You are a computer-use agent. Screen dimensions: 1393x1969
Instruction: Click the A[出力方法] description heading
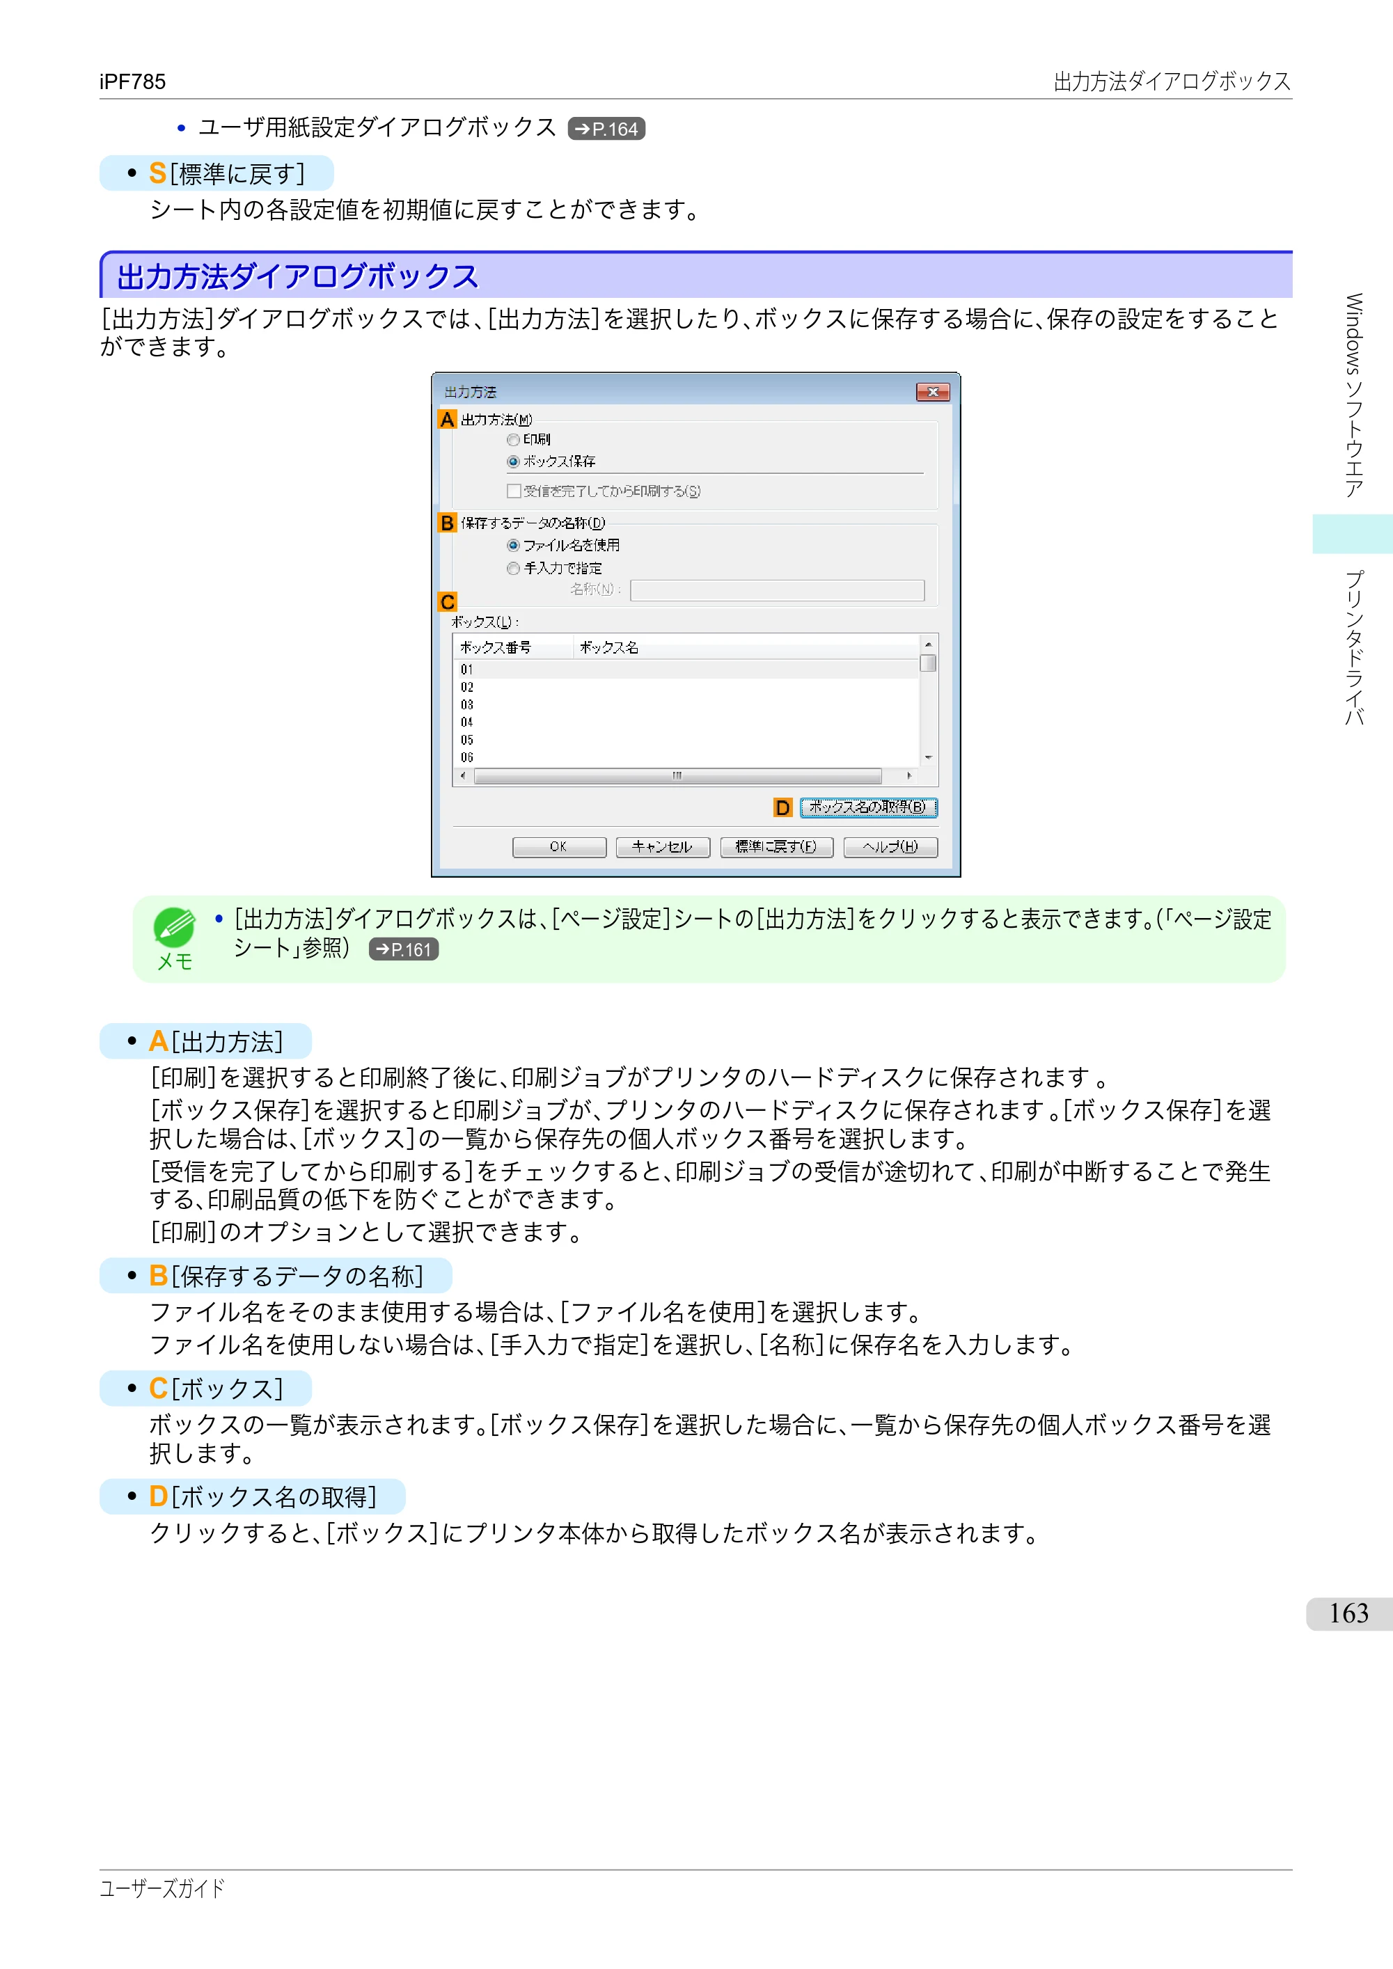click(x=216, y=1042)
